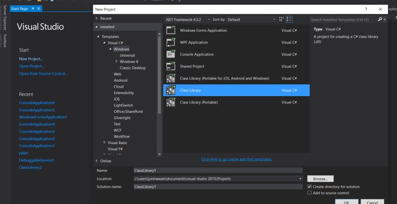Screen dimensions: 397x204
Task: Open the Server Explorer side tab
Action: coord(4,18)
